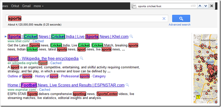Open the 'Professional sports' sublink
Screen dimensions: 221x107
pyautogui.click(x=75, y=76)
